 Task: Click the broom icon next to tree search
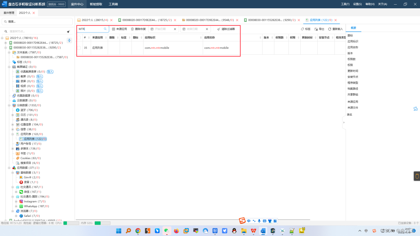pos(68,31)
